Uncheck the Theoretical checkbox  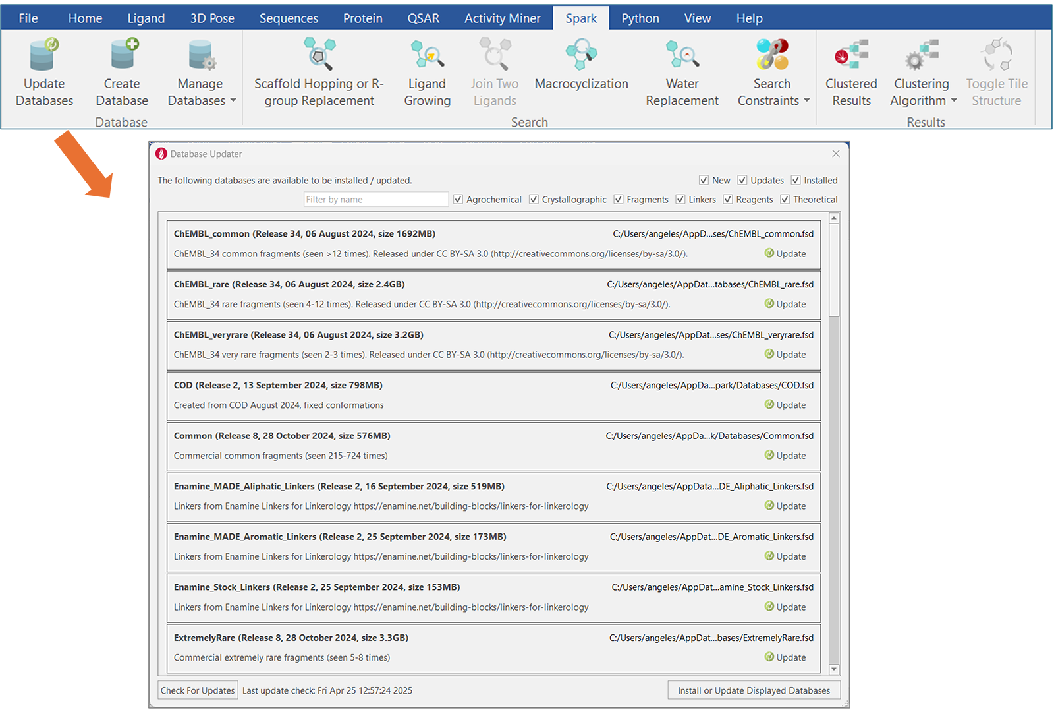click(x=785, y=199)
